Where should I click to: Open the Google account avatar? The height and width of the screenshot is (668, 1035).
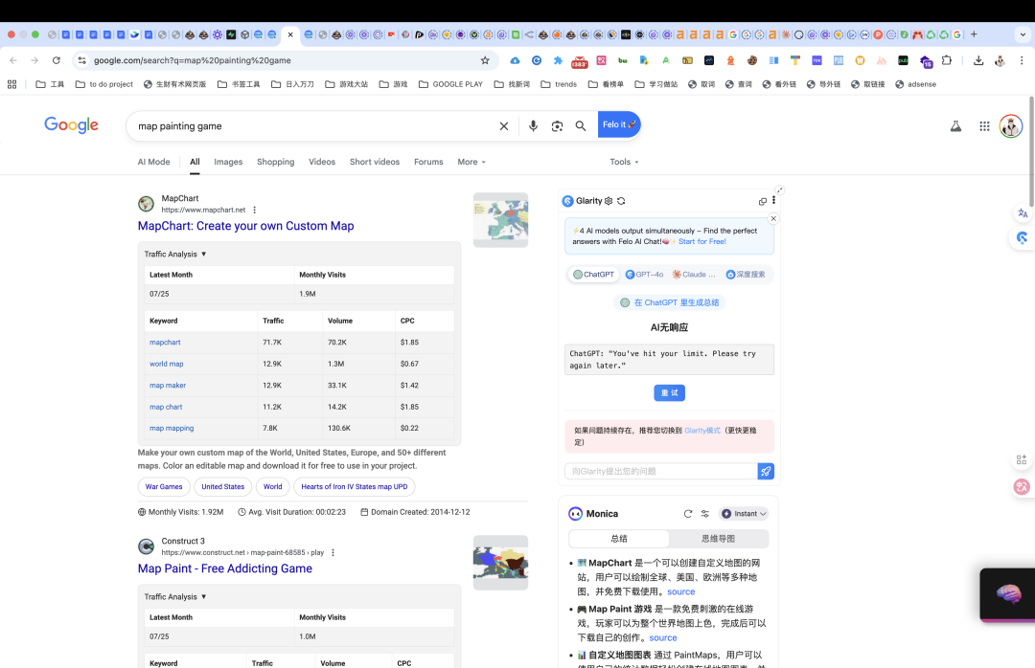(x=1011, y=126)
